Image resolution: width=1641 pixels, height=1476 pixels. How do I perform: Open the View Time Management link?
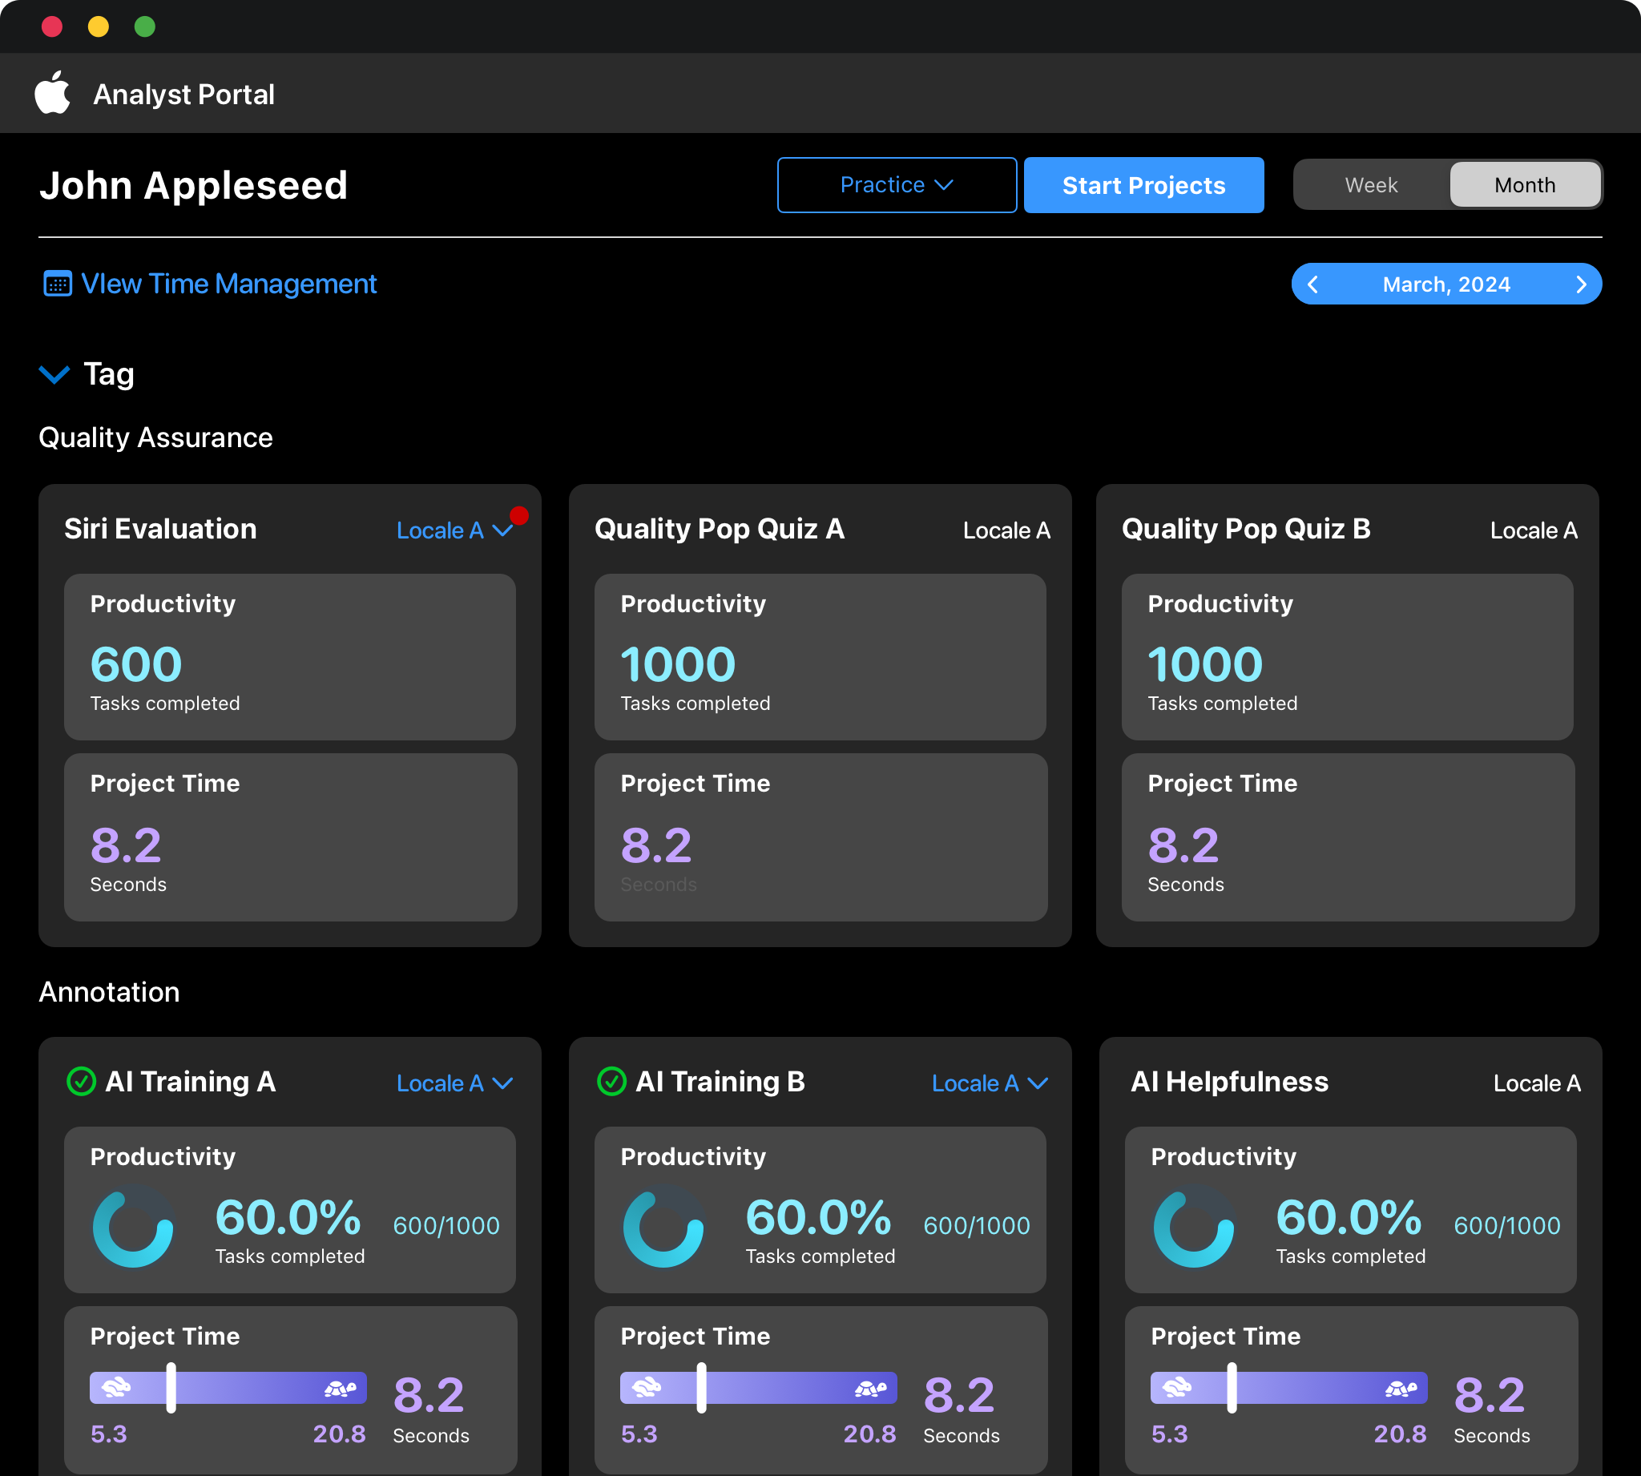(228, 284)
